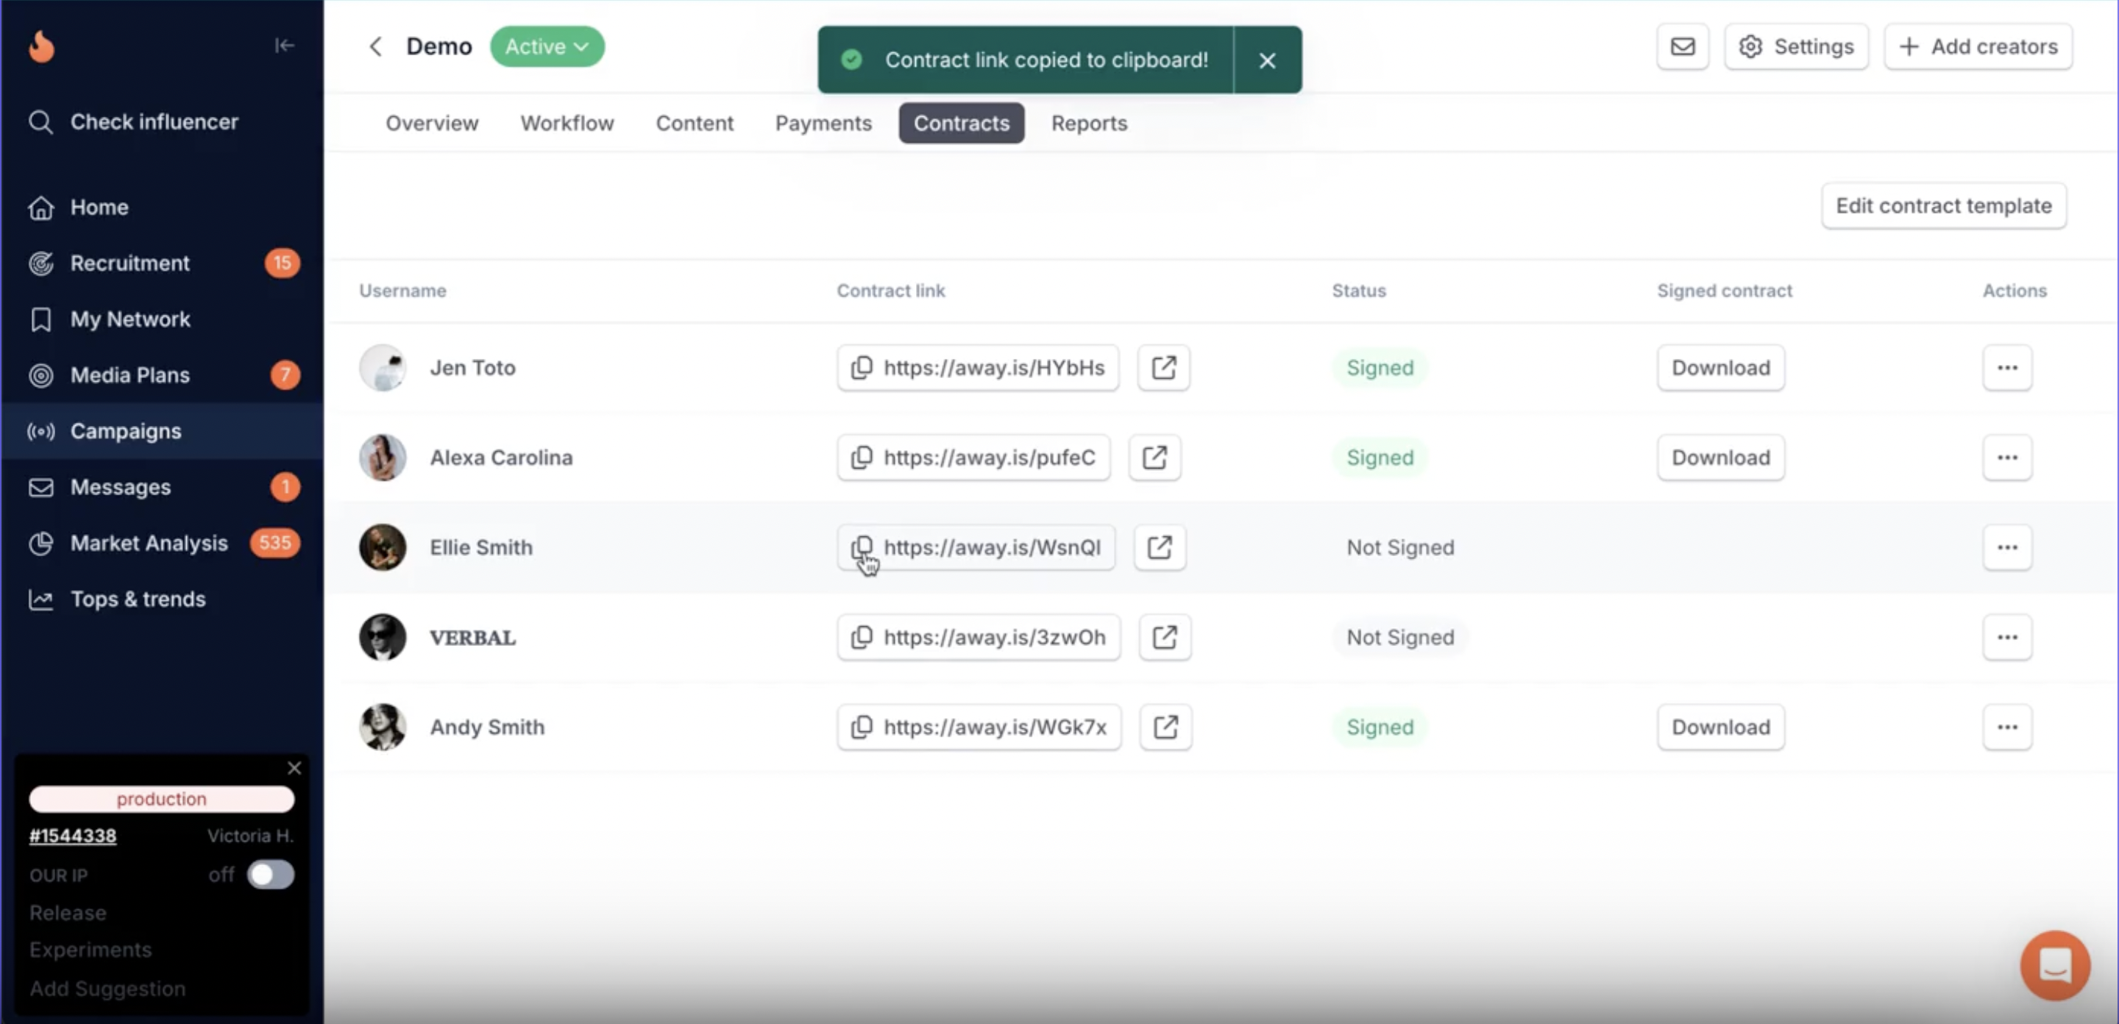This screenshot has height=1024, width=2119.
Task: Open actions menu for Andy Smith
Action: tap(2006, 727)
